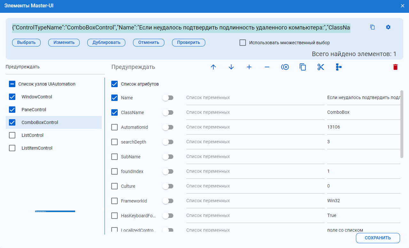Copy the selector string with the copy icon
The height and width of the screenshot is (248, 409).
372,27
